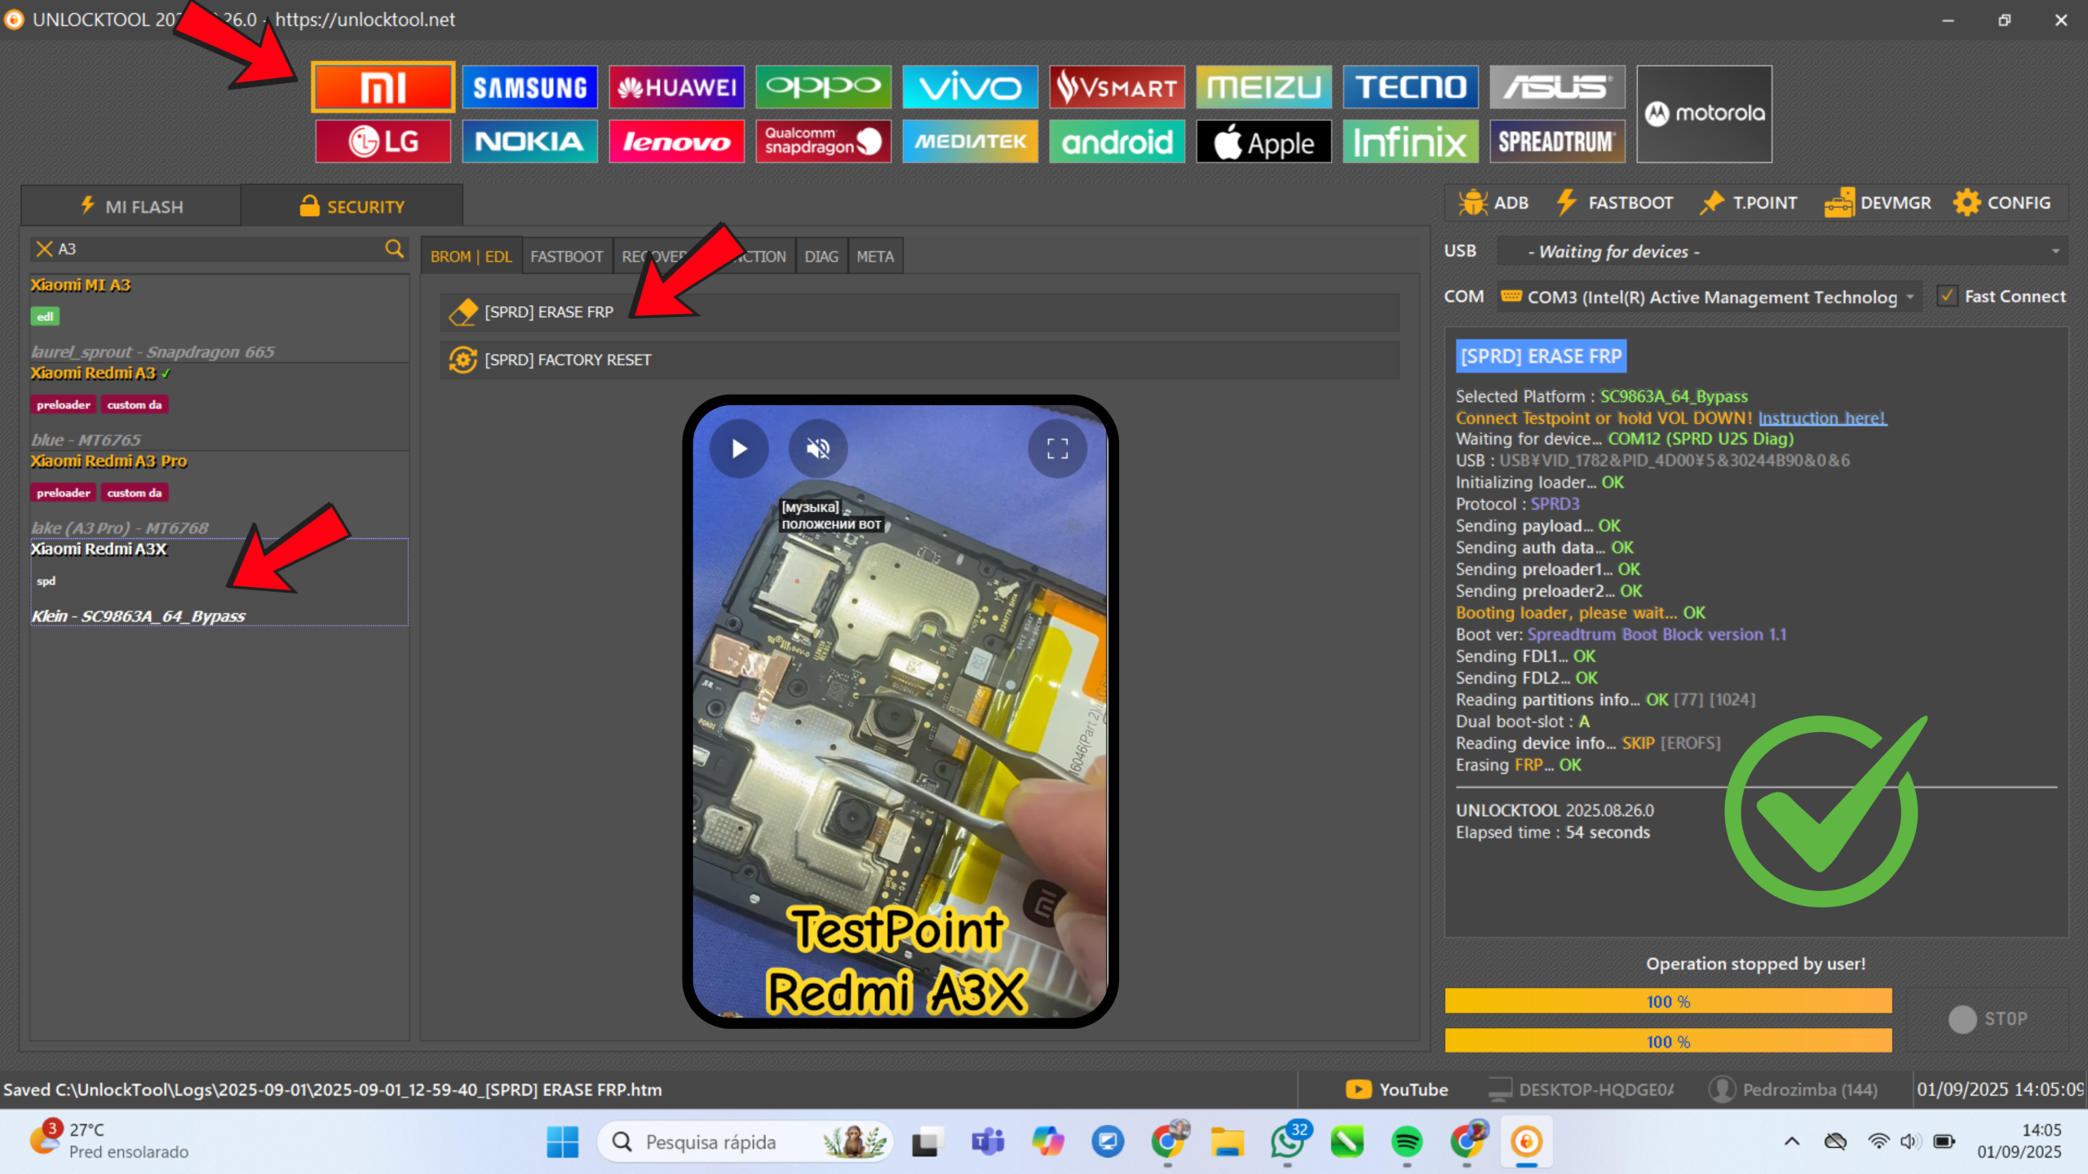Select the Apple brand tile
Screen dimensions: 2088x1174
[x=1263, y=141]
